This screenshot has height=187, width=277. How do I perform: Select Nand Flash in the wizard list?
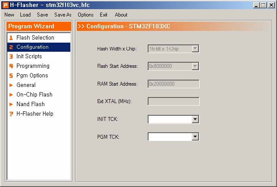pos(39,104)
